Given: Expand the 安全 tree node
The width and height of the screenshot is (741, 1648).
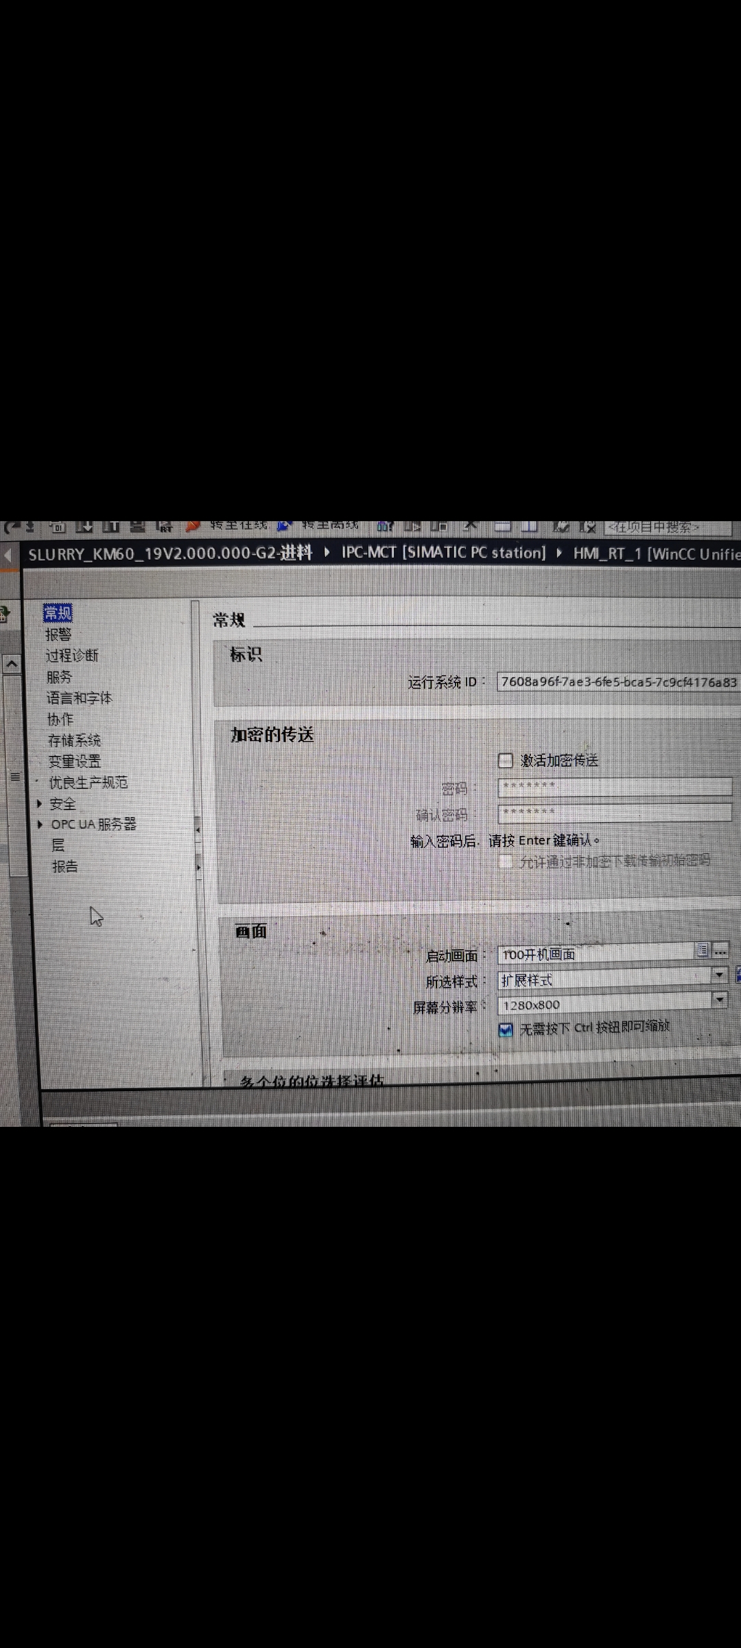Looking at the screenshot, I should click(x=40, y=803).
